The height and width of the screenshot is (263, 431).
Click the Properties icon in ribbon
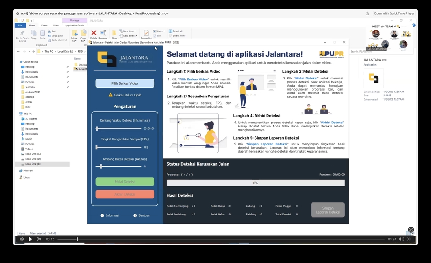point(146,33)
